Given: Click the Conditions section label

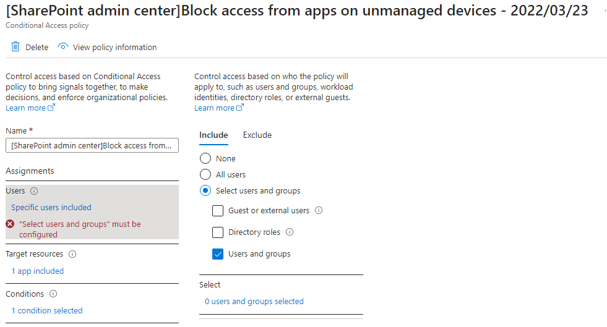Looking at the screenshot, I should click(x=25, y=294).
